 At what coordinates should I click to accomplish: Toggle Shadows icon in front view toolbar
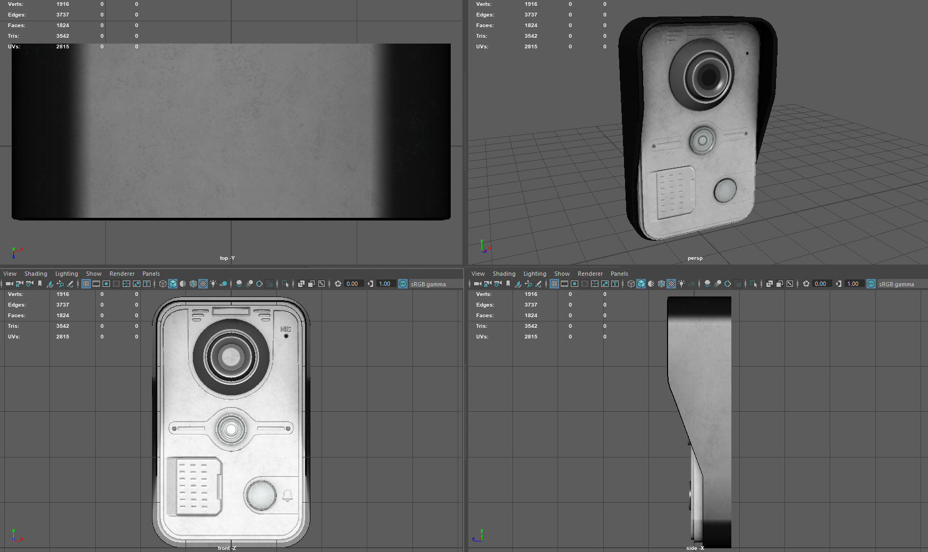(x=224, y=284)
